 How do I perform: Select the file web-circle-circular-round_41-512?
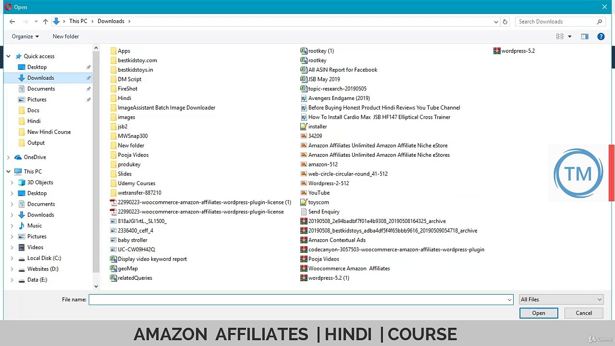click(x=348, y=174)
